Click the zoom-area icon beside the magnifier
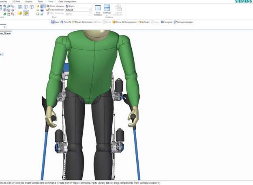The width and height of the screenshot is (253, 185). [x=9, y=6]
